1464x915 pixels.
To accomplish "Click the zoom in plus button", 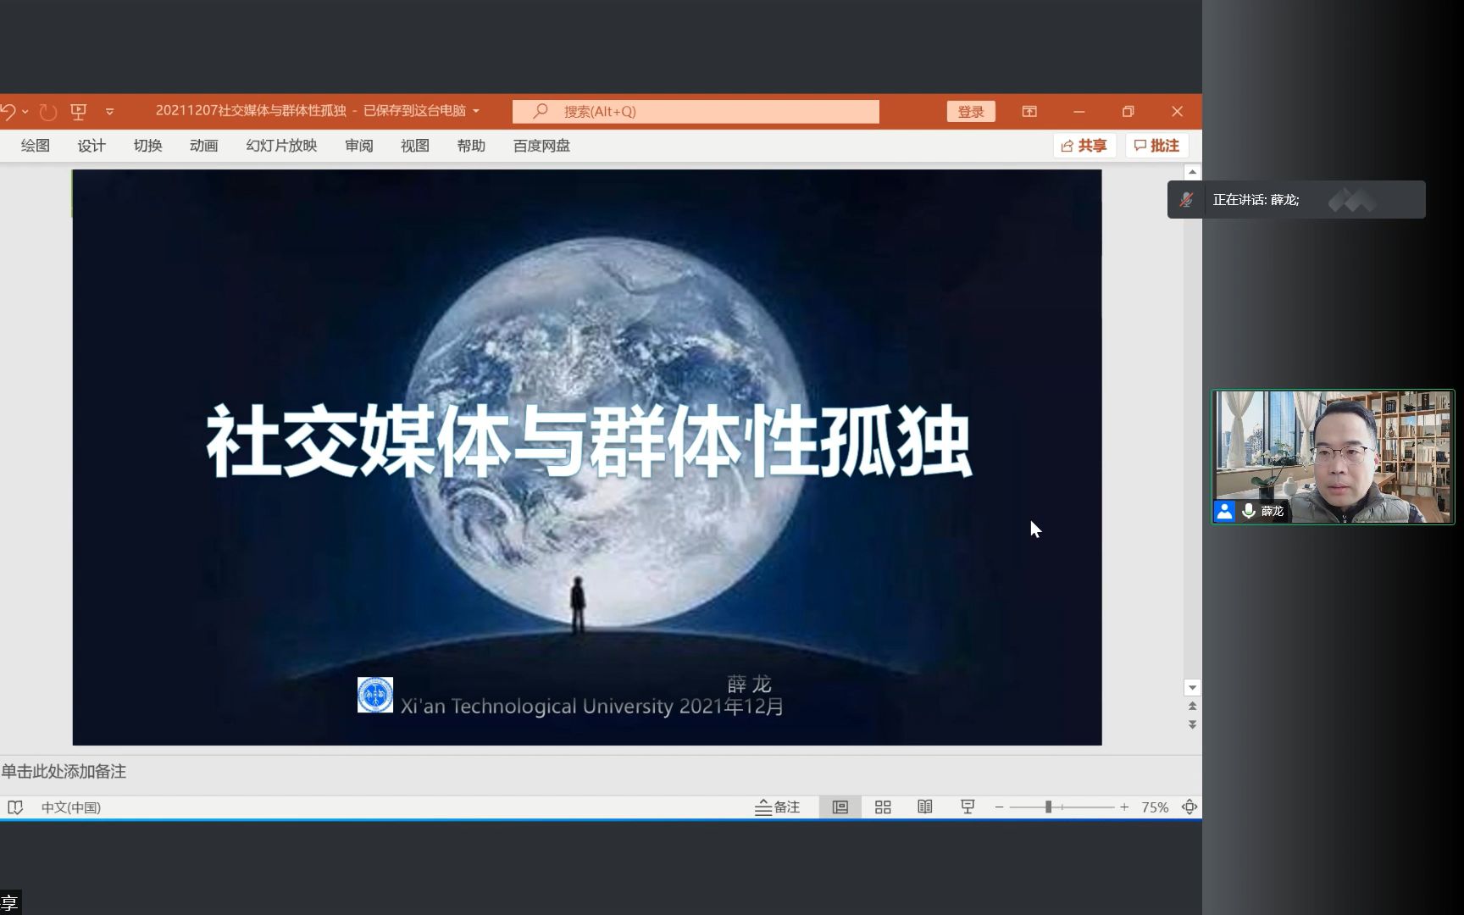I will [1124, 807].
